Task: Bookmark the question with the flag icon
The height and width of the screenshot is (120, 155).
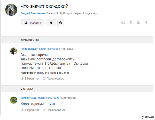Action: (51, 23)
